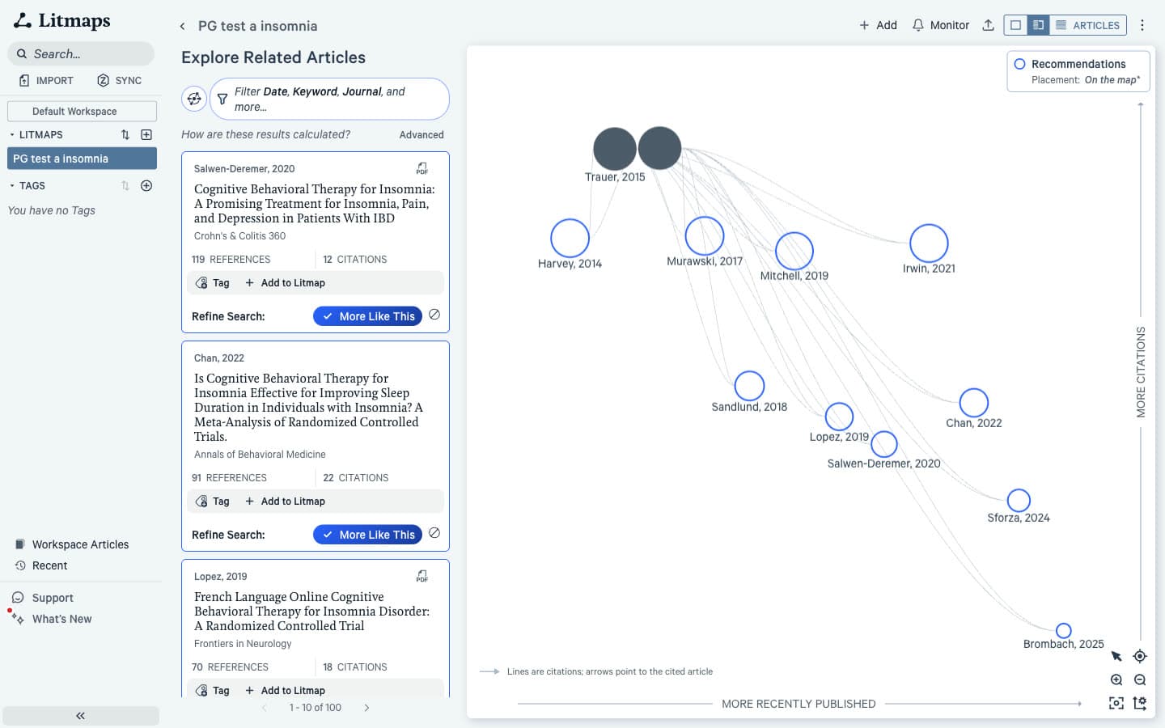Switch to split map and list view

1038,25
